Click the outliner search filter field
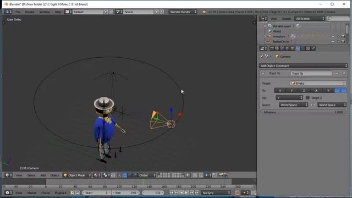 pos(338,19)
